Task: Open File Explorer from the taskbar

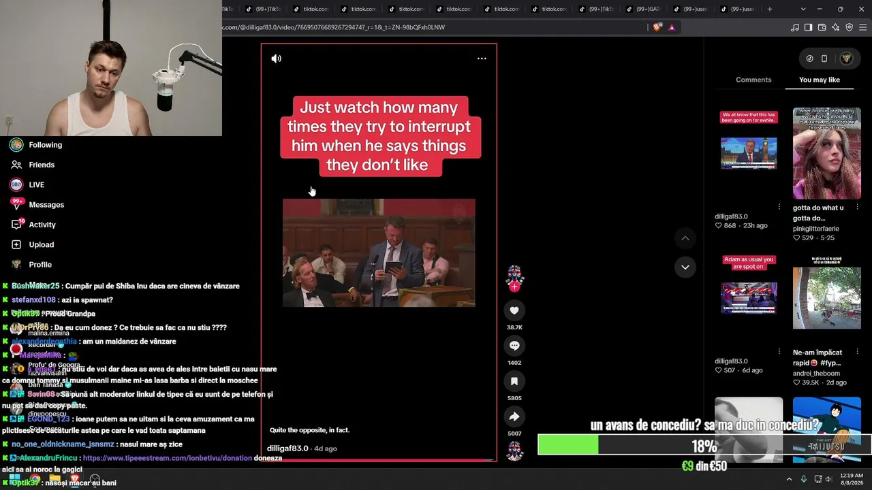Action: 54,479
